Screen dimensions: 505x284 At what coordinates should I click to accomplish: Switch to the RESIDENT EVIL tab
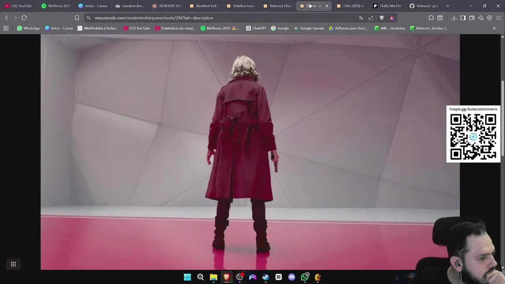point(166,6)
